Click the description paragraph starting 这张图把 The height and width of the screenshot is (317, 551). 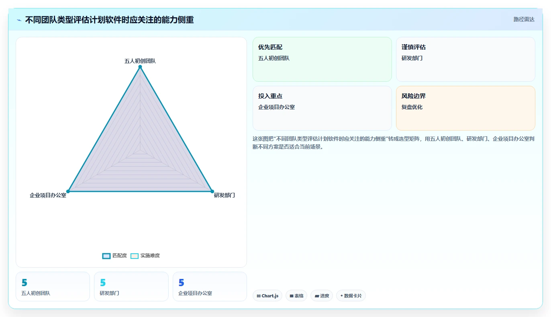point(394,143)
